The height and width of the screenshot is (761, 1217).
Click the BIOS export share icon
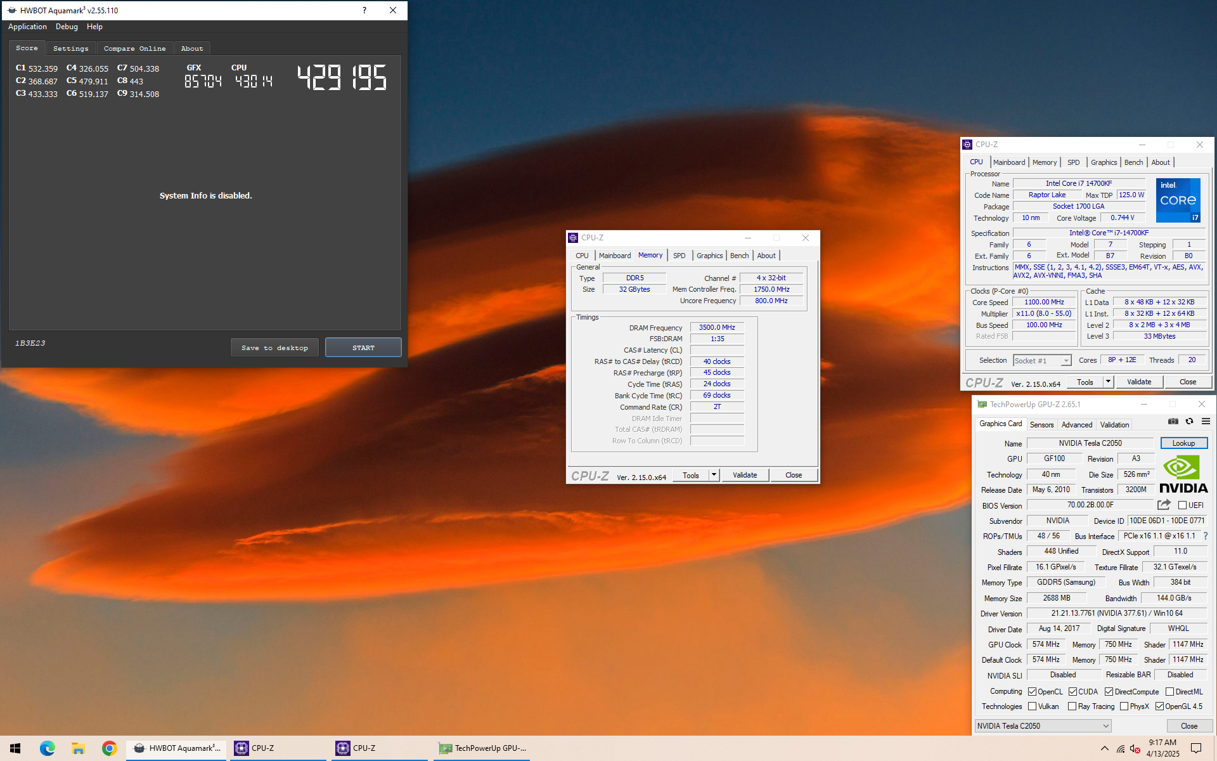click(1164, 505)
